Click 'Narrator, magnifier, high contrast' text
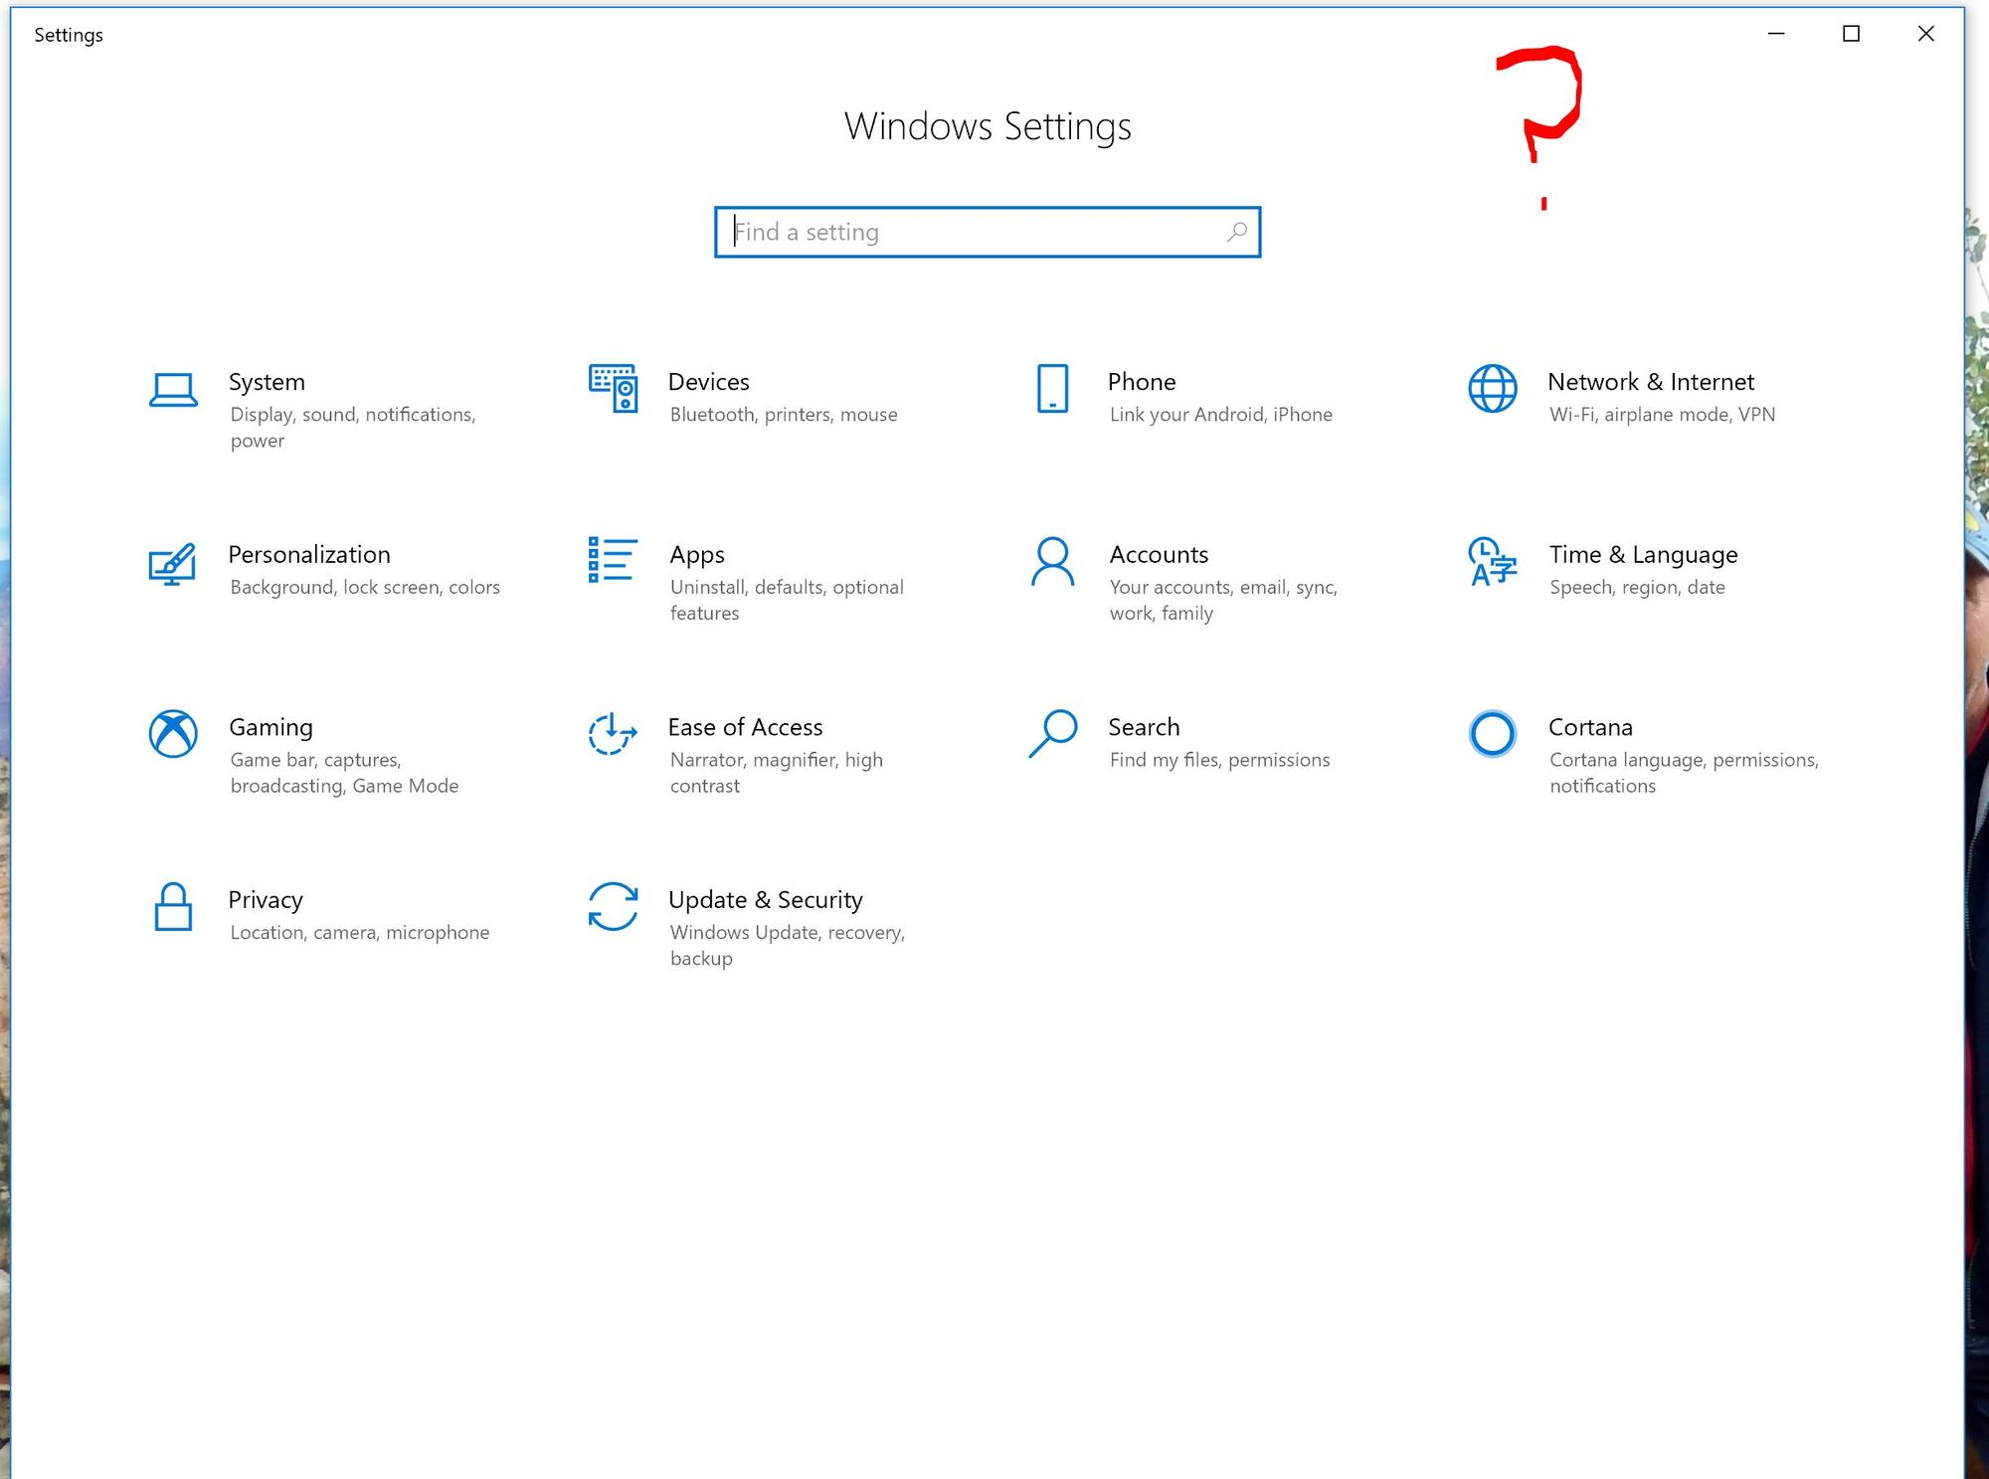The width and height of the screenshot is (1989, 1479). tap(777, 773)
